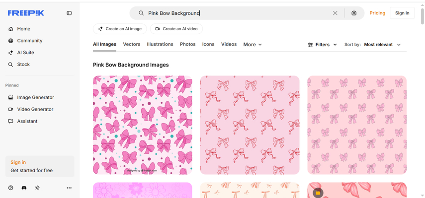Click Get started for free text
425x198 pixels.
point(31,171)
